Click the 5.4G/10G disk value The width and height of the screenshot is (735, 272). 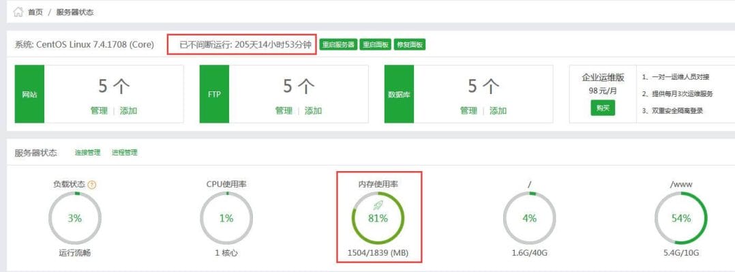click(x=680, y=253)
